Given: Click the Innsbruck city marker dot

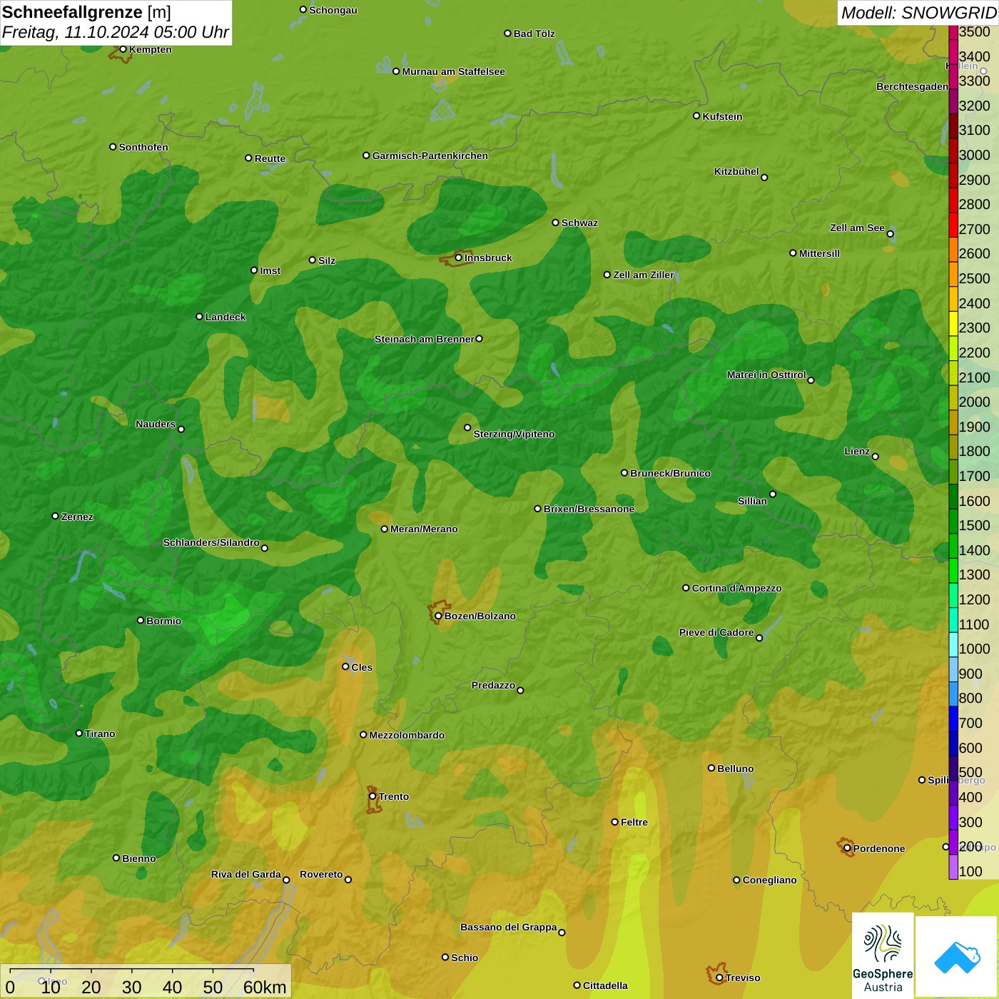Looking at the screenshot, I should pyautogui.click(x=459, y=258).
